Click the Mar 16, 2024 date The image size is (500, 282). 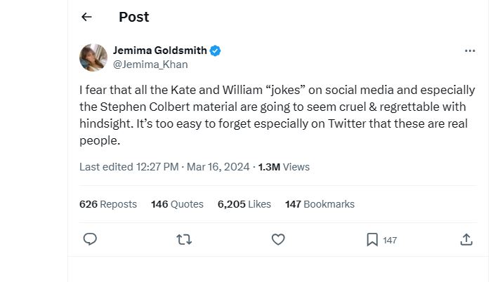point(218,167)
